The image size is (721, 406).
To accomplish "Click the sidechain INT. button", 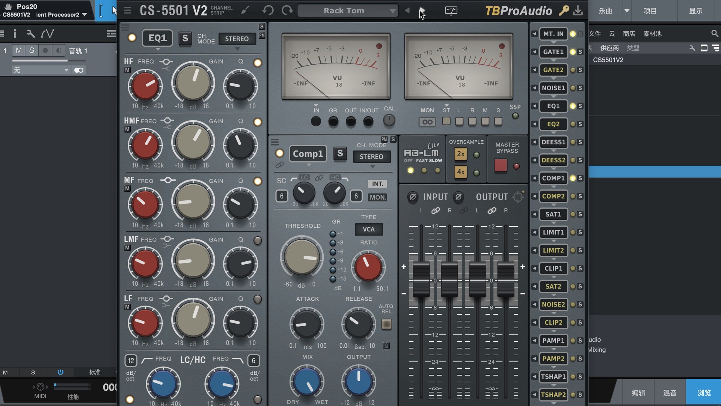I will 377,184.
